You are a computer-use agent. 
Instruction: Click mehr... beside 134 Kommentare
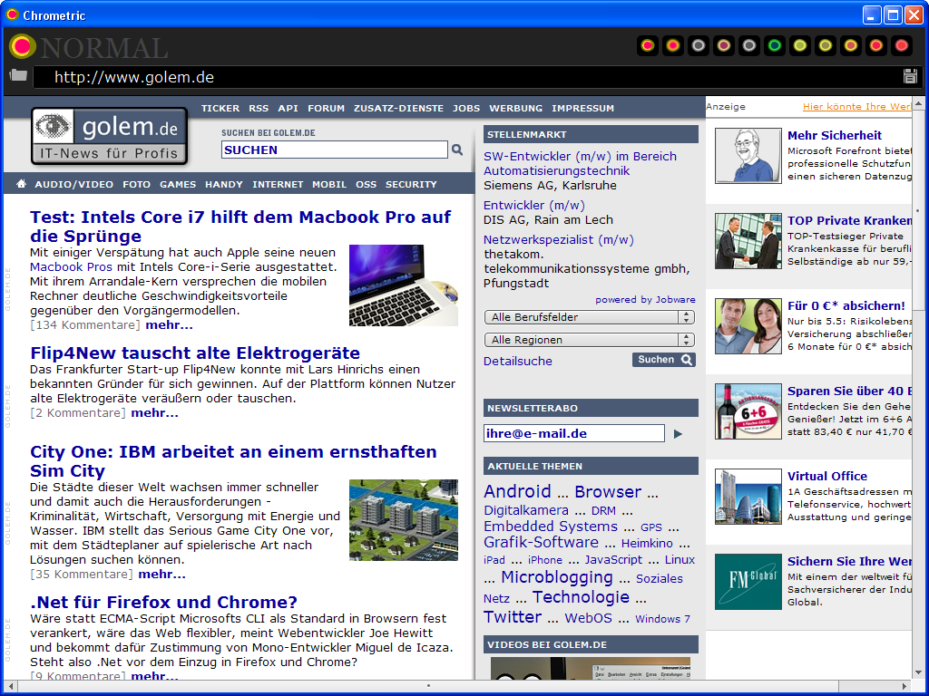(169, 325)
